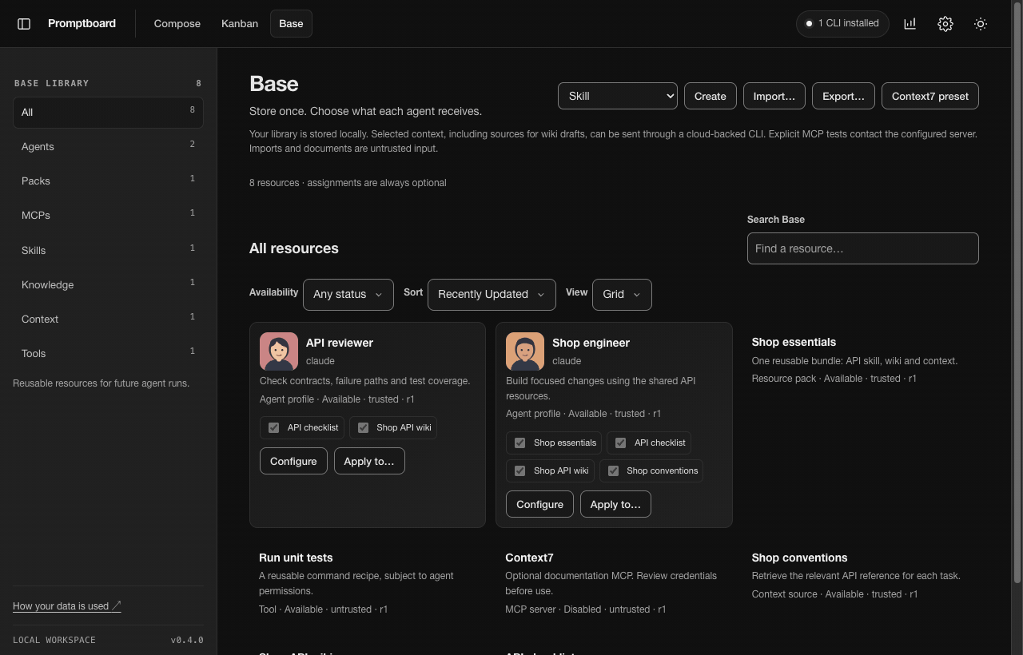Open the usage statistics chart icon
This screenshot has height=655, width=1023.
(910, 24)
